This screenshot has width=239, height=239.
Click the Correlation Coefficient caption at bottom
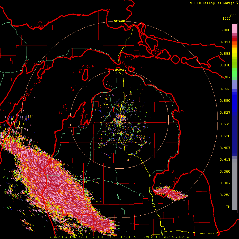(121, 237)
